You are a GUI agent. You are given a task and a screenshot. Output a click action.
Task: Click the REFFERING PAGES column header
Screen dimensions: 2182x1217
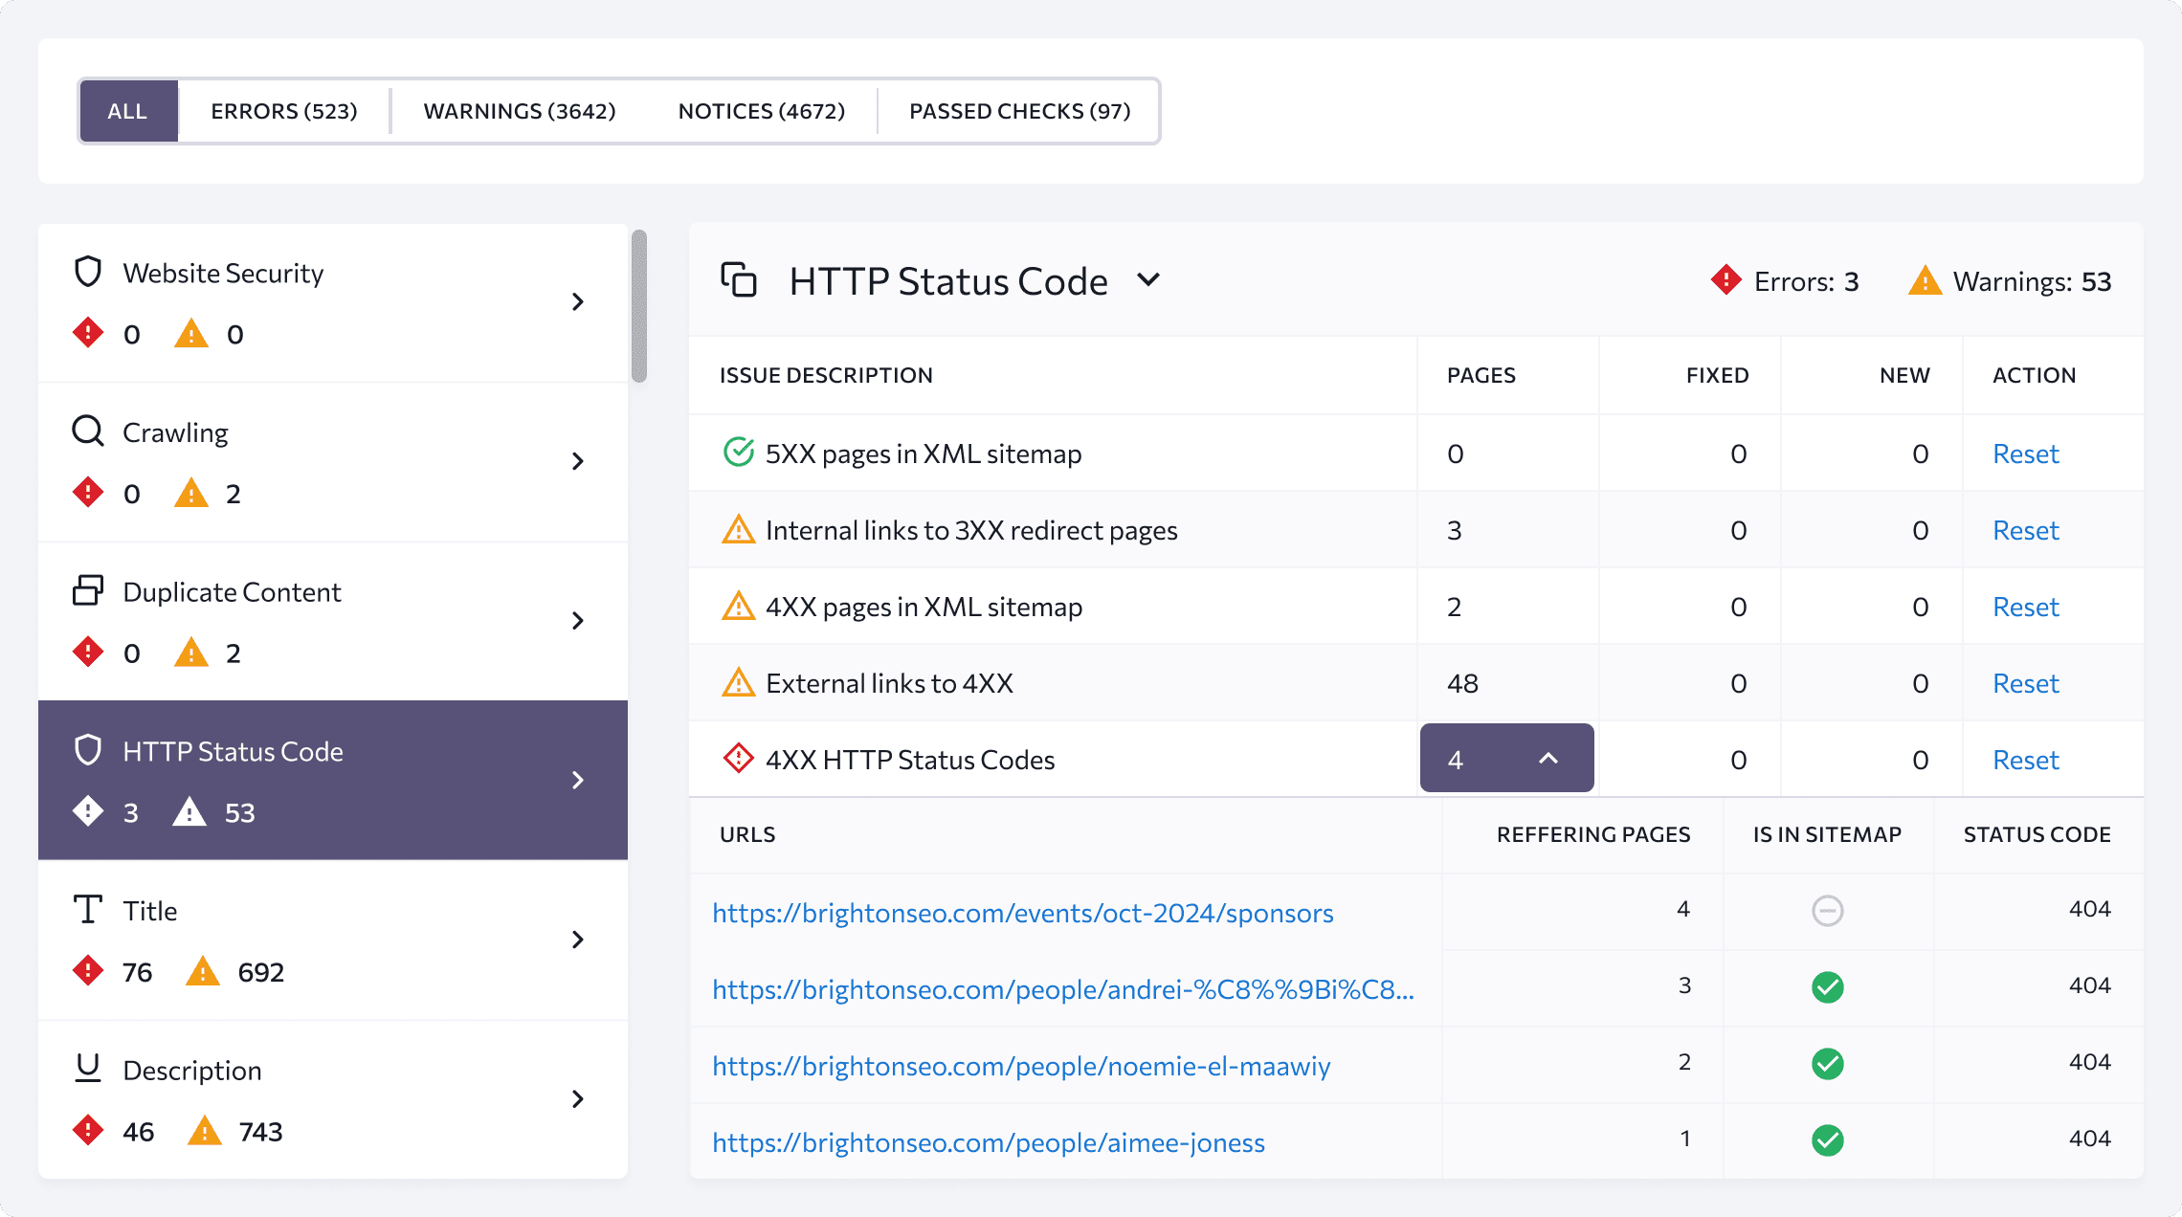pos(1593,834)
